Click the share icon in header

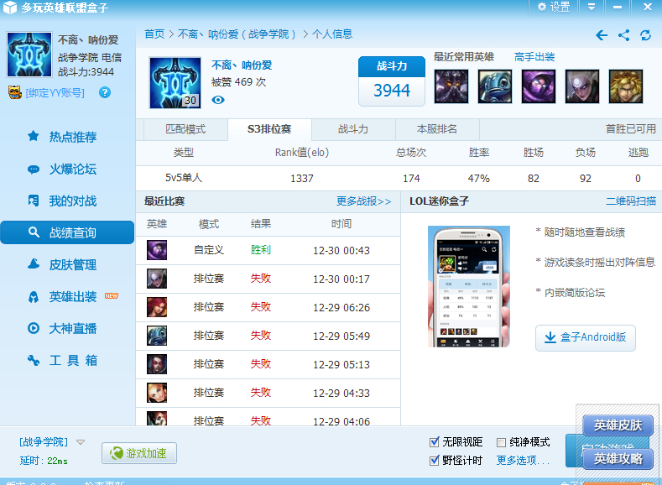tap(623, 35)
